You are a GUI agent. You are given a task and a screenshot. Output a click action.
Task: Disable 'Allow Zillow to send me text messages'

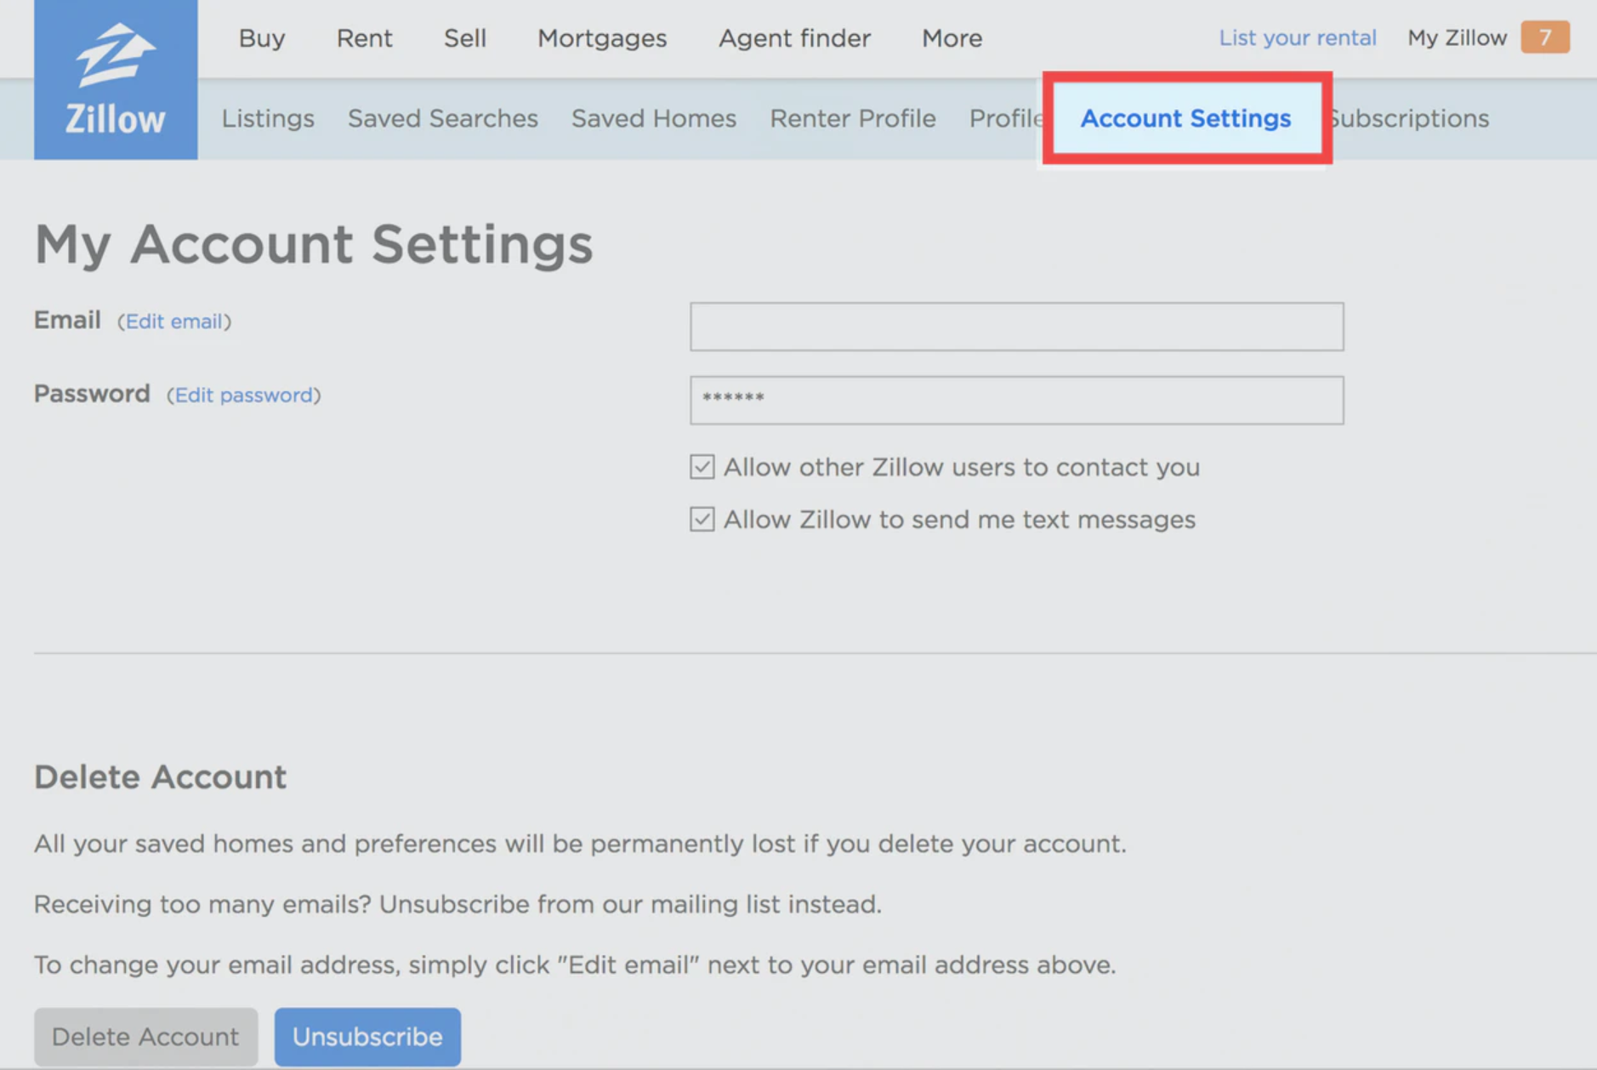point(701,519)
